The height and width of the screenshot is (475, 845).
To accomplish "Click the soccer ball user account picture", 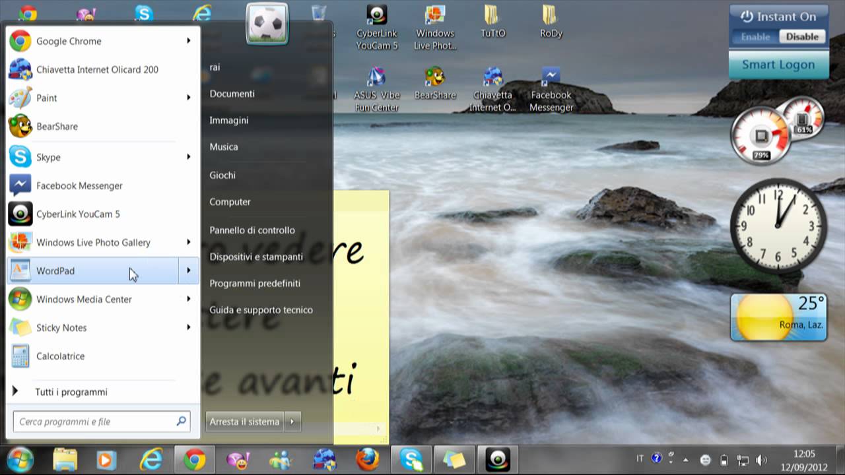I will 267,24.
